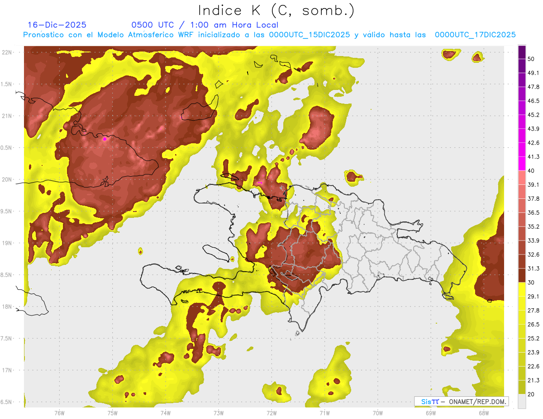Image resolution: width=543 pixels, height=419 pixels.
Task: Click the "73W" longitude label
Action: pyautogui.click(x=219, y=413)
